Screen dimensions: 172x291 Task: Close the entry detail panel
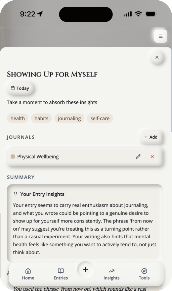[x=157, y=57]
